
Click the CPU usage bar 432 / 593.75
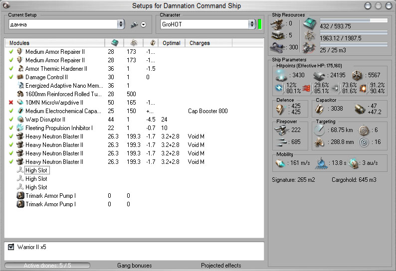coord(354,20)
